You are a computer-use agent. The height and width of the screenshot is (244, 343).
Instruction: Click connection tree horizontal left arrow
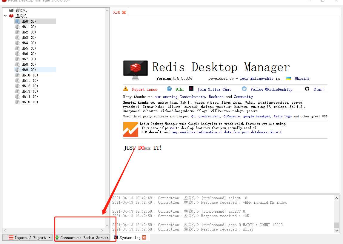coord(5,231)
